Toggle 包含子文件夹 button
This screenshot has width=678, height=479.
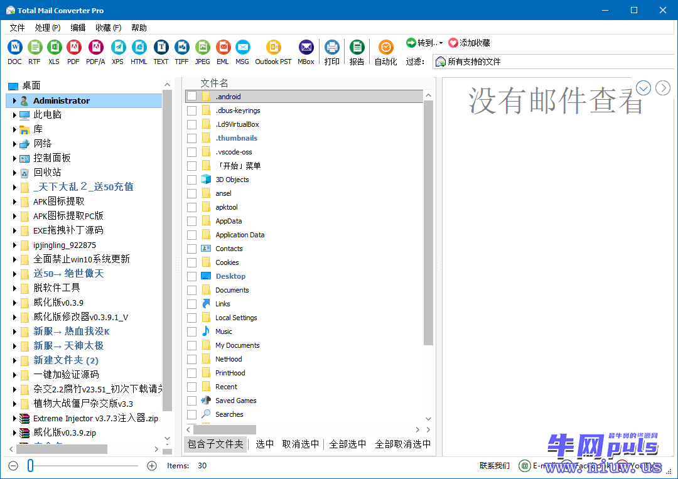pyautogui.click(x=215, y=444)
